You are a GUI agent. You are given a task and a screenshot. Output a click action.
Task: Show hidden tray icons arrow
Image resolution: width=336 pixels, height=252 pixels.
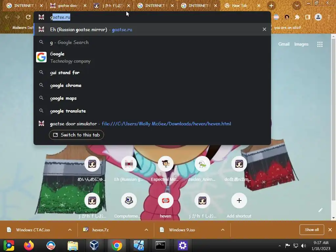(280, 246)
